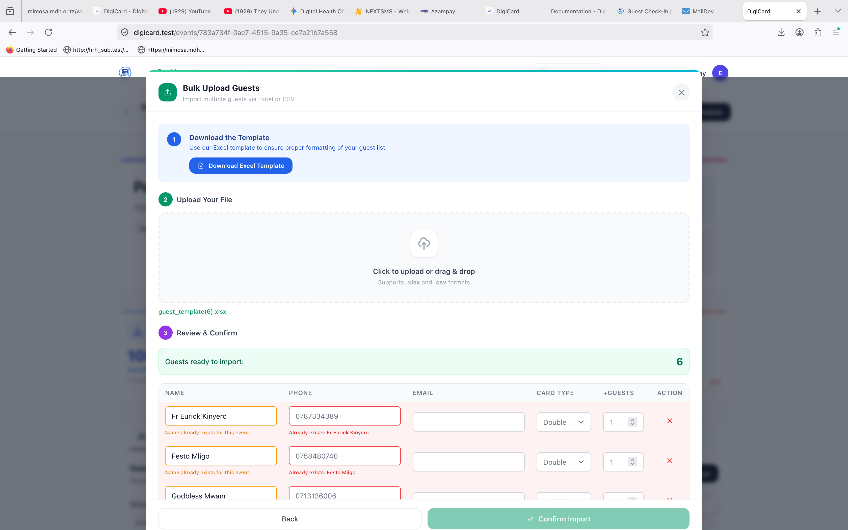Click Confirm Import button
Screen dimensions: 848x530
[558, 519]
